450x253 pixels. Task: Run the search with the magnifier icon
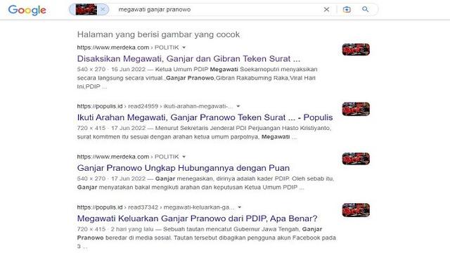click(x=366, y=9)
